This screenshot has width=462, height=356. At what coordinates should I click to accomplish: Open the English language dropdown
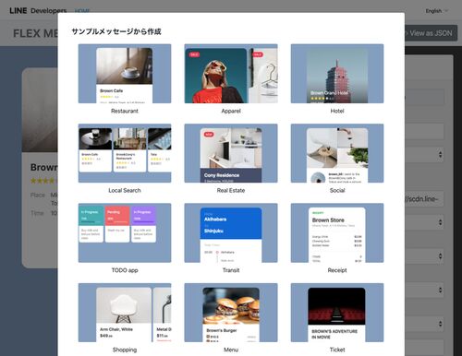[x=437, y=11]
